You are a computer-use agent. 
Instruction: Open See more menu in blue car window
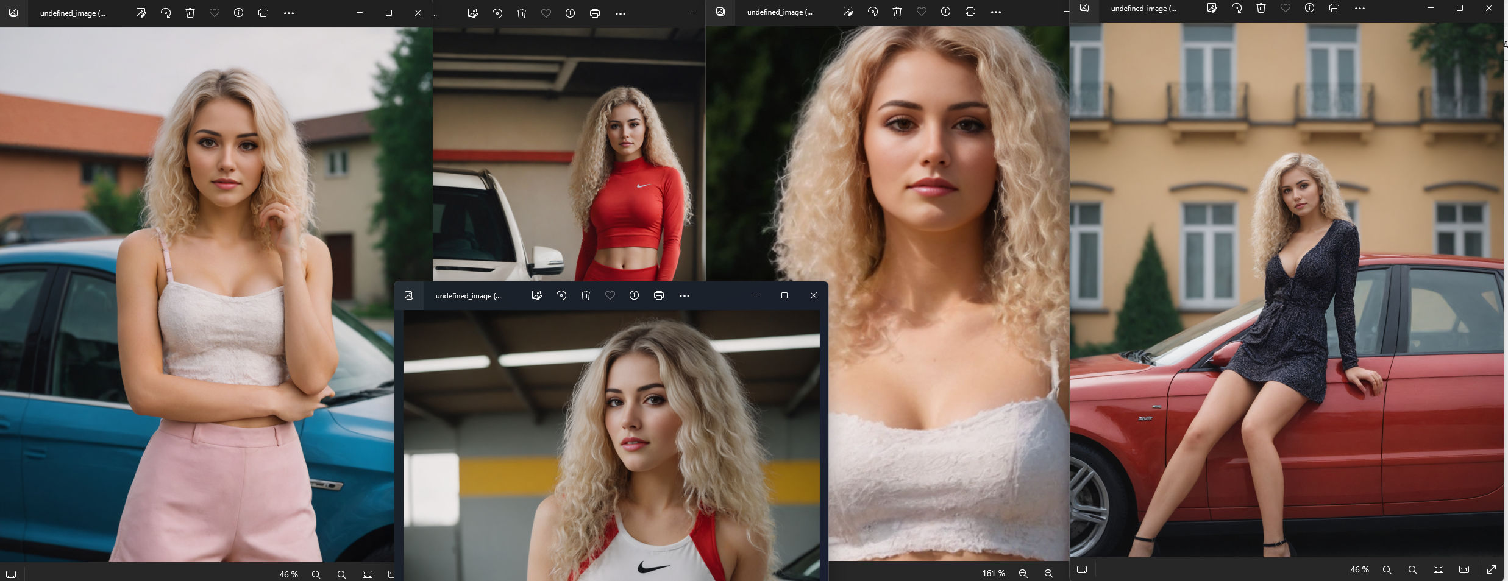pos(289,13)
